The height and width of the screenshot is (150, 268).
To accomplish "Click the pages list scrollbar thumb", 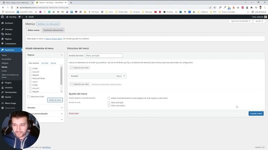I will (62, 76).
